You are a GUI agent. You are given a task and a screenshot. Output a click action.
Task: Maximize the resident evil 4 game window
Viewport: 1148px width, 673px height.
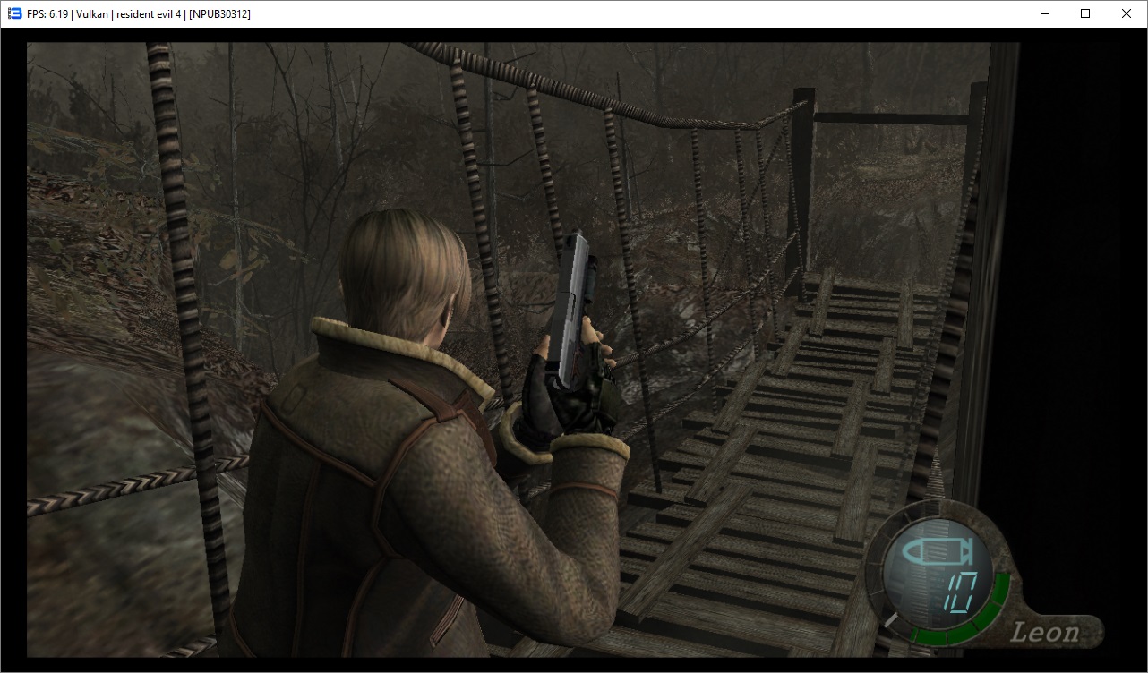coord(1085,13)
